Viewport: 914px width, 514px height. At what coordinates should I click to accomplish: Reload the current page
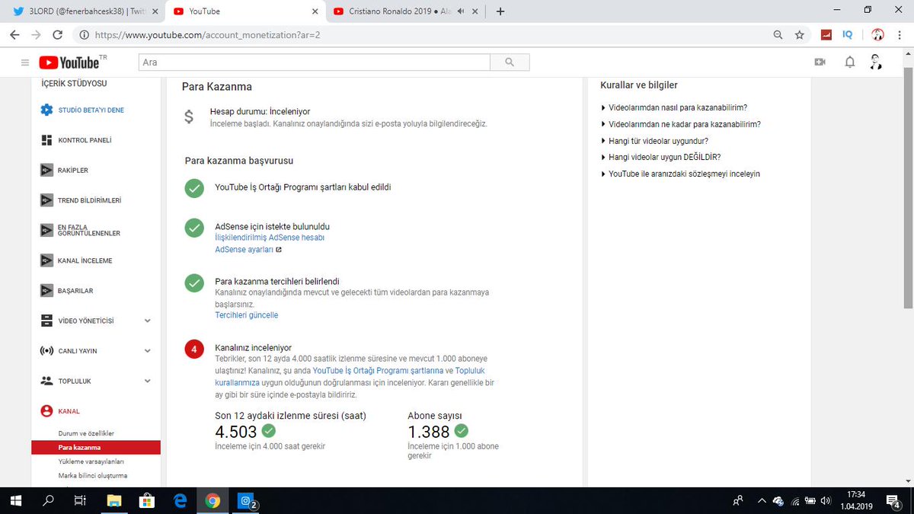[58, 35]
